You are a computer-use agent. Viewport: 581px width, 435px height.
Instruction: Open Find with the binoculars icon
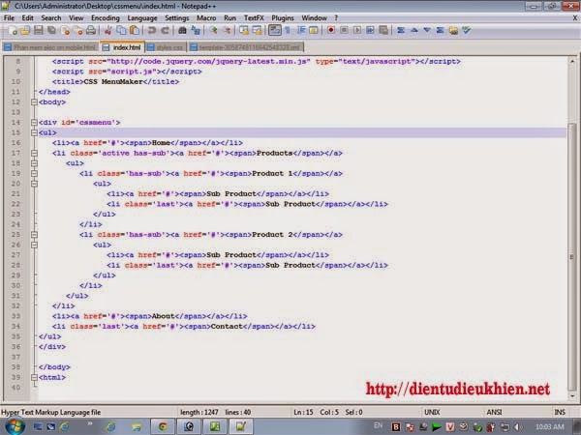(x=182, y=31)
